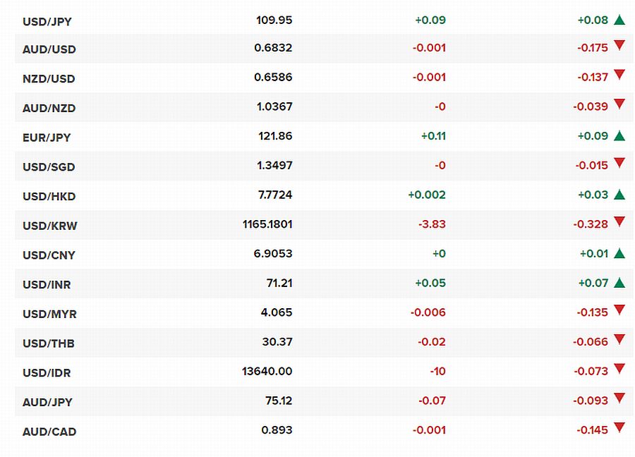Open the USD/JPY currency pair
The height and width of the screenshot is (457, 635).
(x=47, y=21)
